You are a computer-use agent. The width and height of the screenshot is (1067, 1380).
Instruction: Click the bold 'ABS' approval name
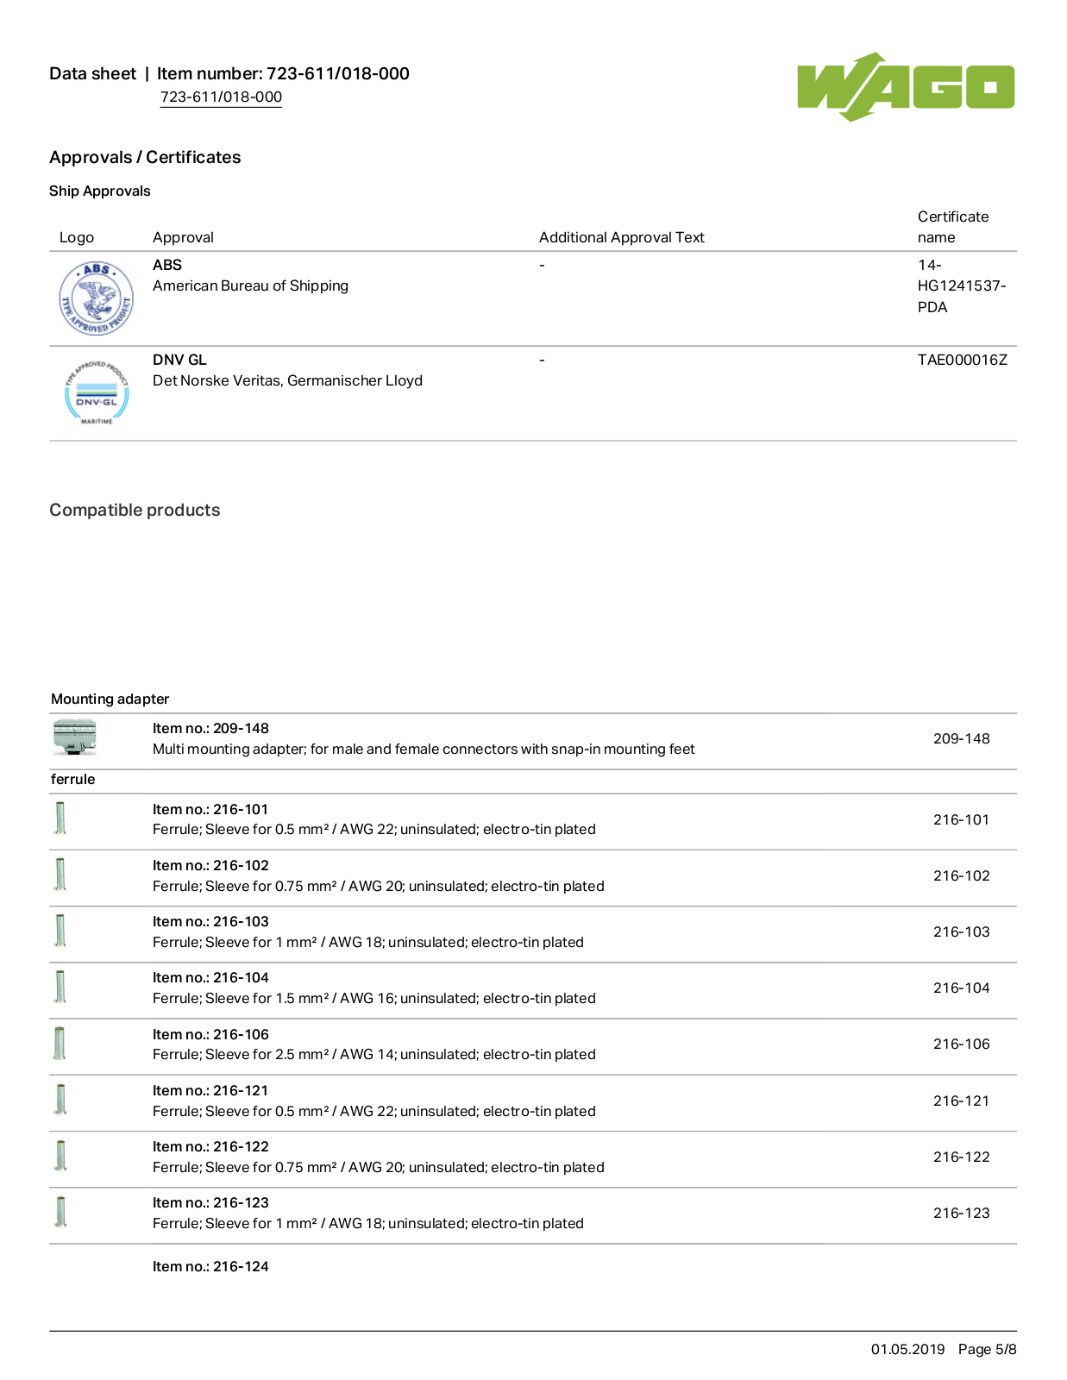[167, 265]
